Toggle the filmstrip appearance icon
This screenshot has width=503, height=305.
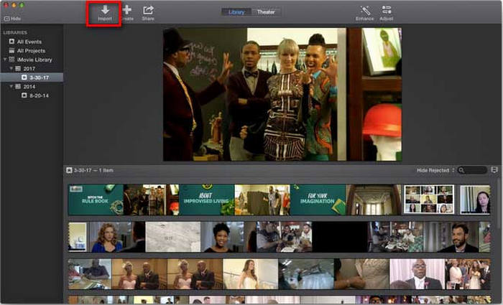[x=494, y=170]
